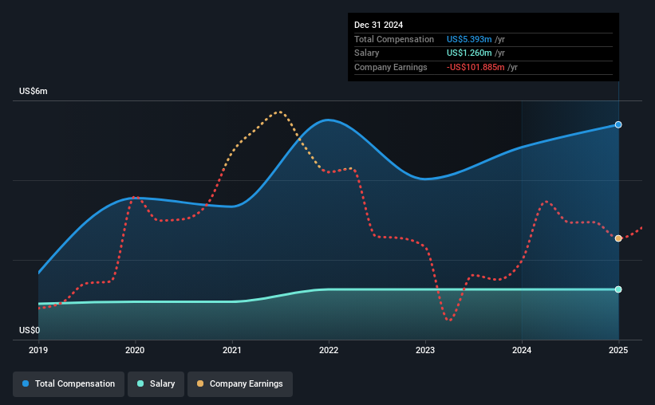Click the 2023 x-axis label

(425, 350)
